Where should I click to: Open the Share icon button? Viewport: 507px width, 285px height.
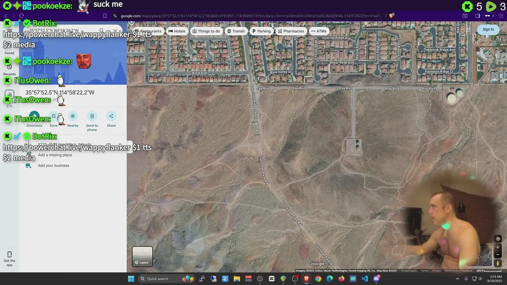pyautogui.click(x=111, y=116)
